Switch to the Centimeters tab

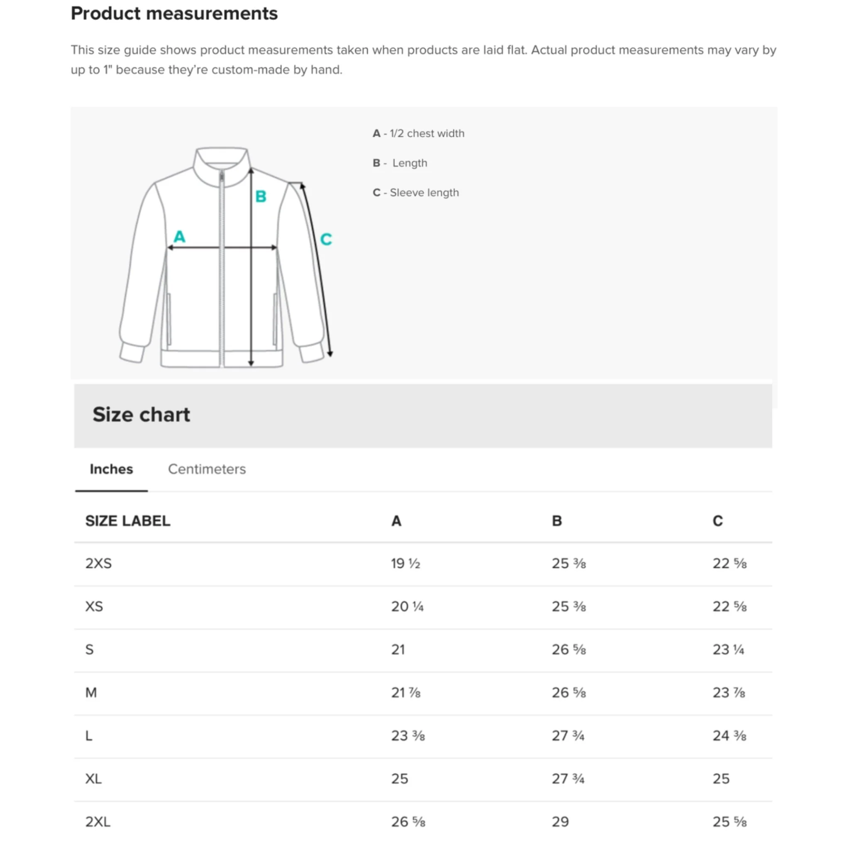207,469
